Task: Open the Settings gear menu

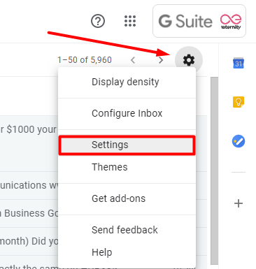Action: click(x=189, y=60)
